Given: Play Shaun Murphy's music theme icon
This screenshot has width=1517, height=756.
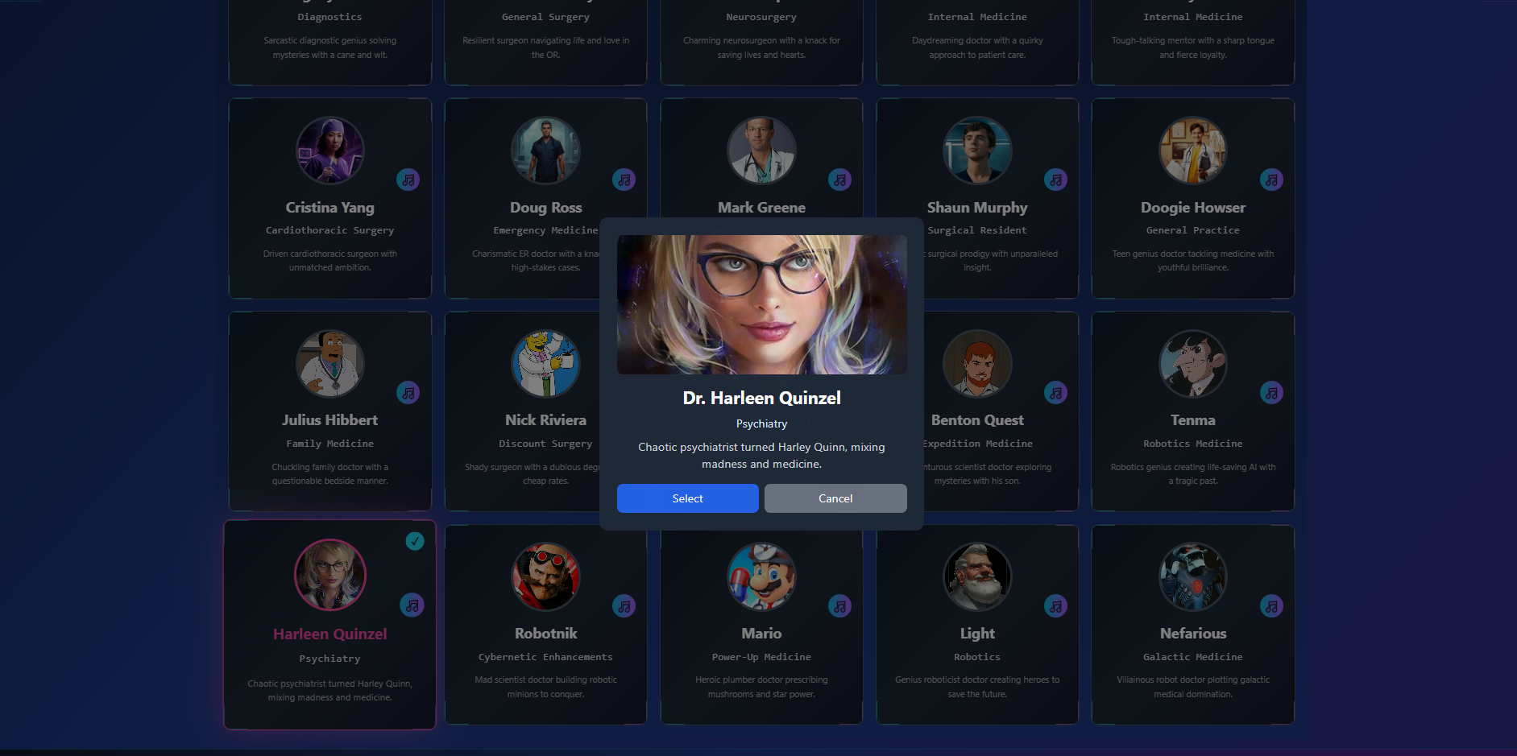Looking at the screenshot, I should click(1056, 180).
